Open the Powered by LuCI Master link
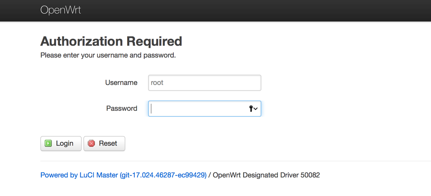The image size is (431, 196). 124,175
